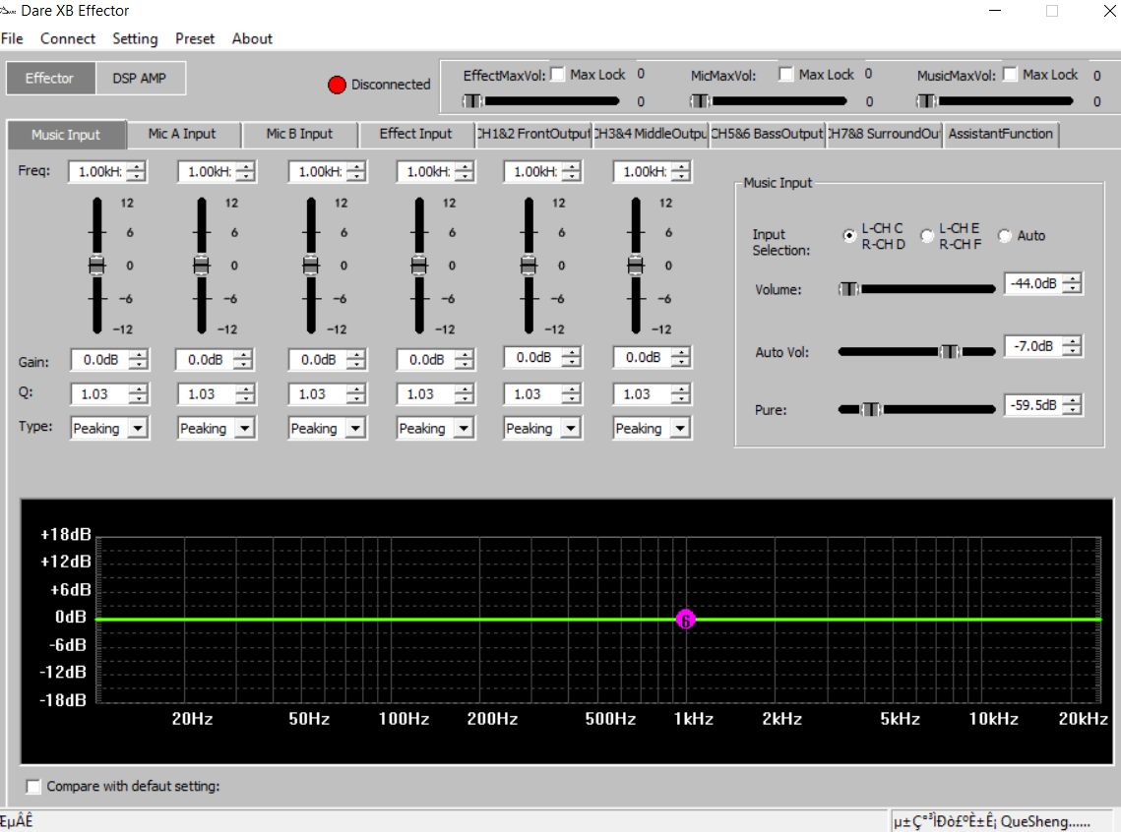The image size is (1121, 832).
Task: Click first band Freq 1.00kHz field
Action: [x=99, y=171]
